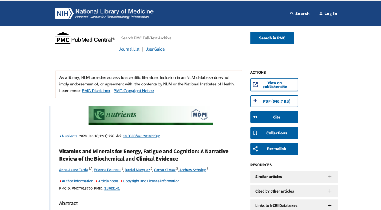Expand Cited by other articles section
The image size is (381, 210).
294,191
